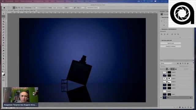196x110 pixels.
Task: Select the Brush tool
Action: coord(3,35)
